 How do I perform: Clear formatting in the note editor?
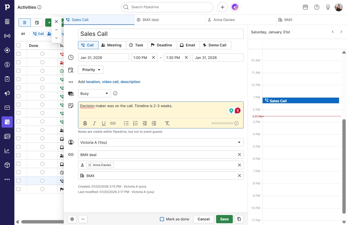click(x=167, y=124)
